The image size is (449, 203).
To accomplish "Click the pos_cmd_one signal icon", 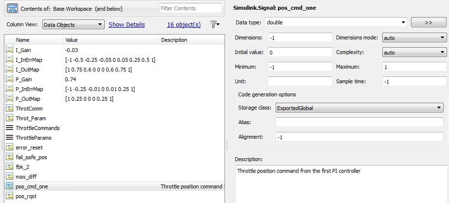I will click(x=10, y=186).
